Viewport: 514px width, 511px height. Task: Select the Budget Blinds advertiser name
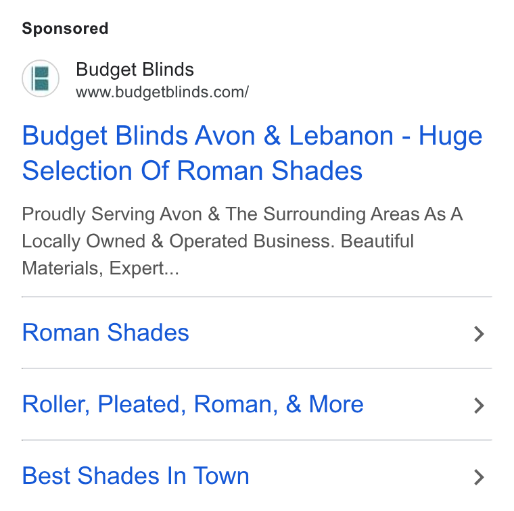(135, 70)
